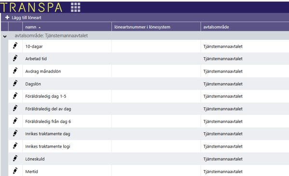Edit the 10-dagar row pencil icon
Viewport: 289px width, 176px height.
(15, 46)
